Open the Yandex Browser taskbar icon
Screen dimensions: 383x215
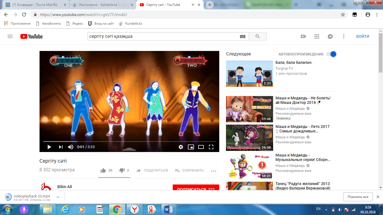[135, 209]
